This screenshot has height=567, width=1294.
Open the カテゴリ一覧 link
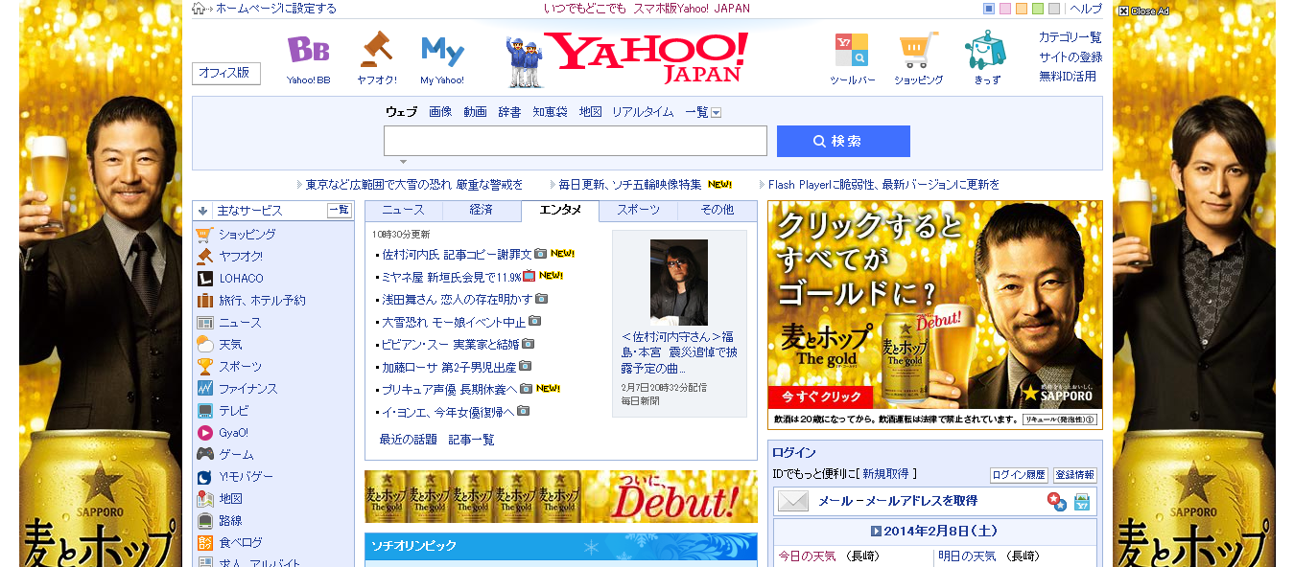(x=1070, y=37)
